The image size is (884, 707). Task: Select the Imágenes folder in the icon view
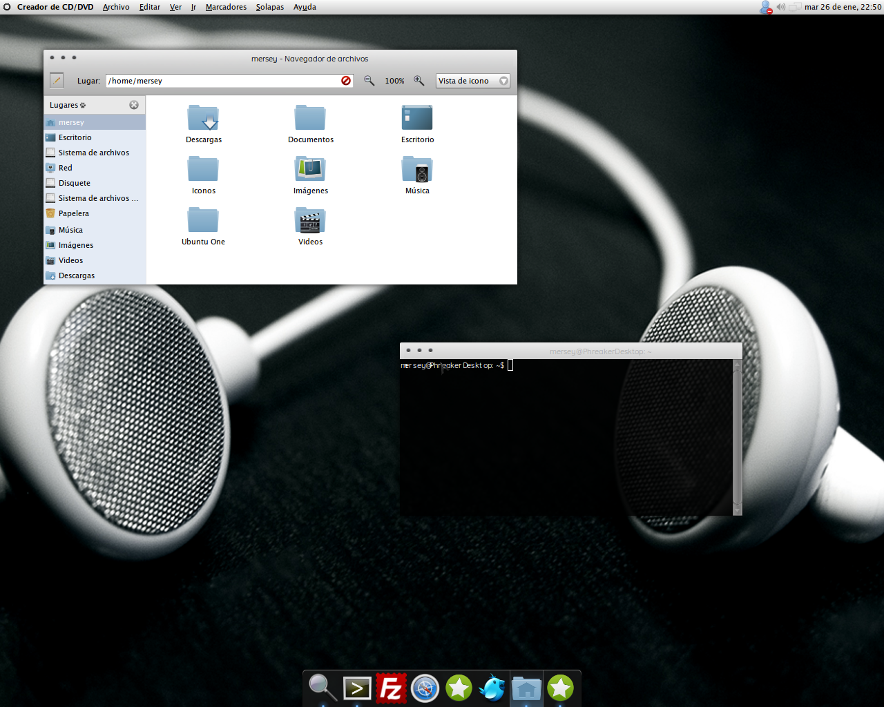310,170
